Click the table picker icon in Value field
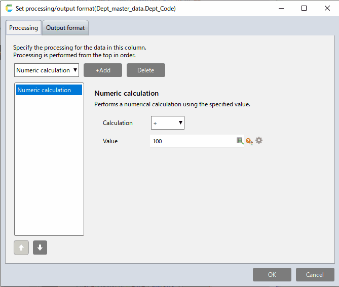This screenshot has width=339, height=287. 240,141
